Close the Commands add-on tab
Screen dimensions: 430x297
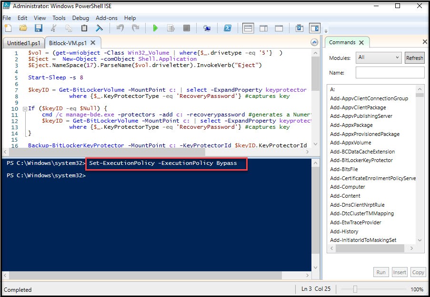(361, 42)
